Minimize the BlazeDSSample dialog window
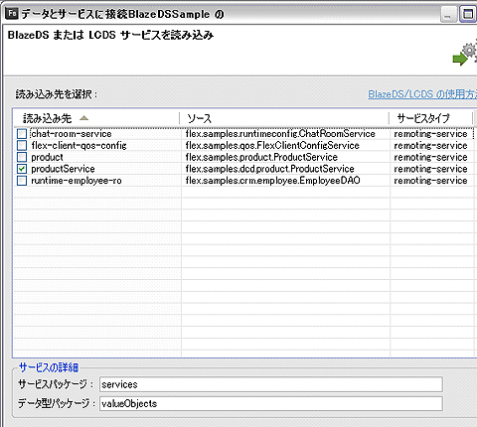The height and width of the screenshot is (427, 477). [x=448, y=15]
